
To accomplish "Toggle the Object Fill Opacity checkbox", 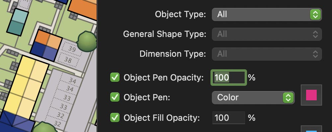I will point(115,117).
